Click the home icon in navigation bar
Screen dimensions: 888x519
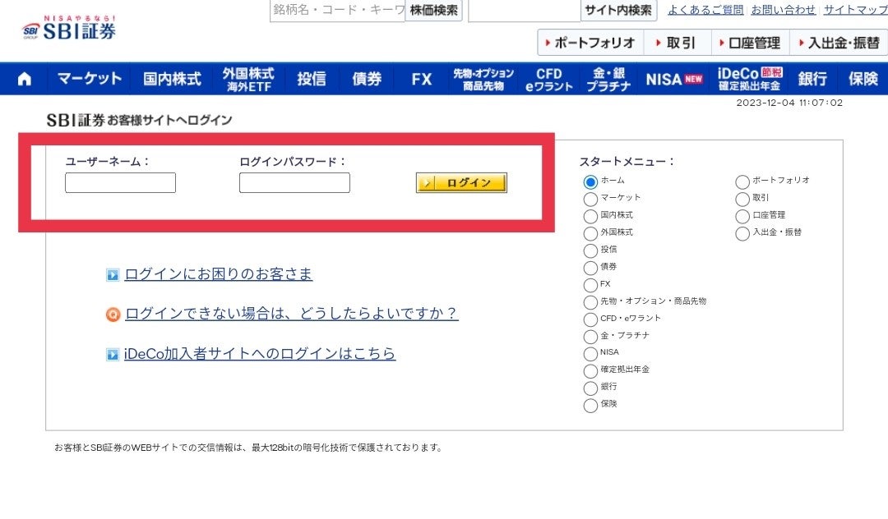click(25, 79)
